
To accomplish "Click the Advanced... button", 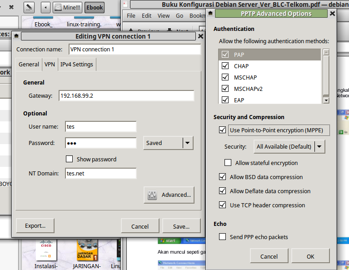I will (x=169, y=195).
